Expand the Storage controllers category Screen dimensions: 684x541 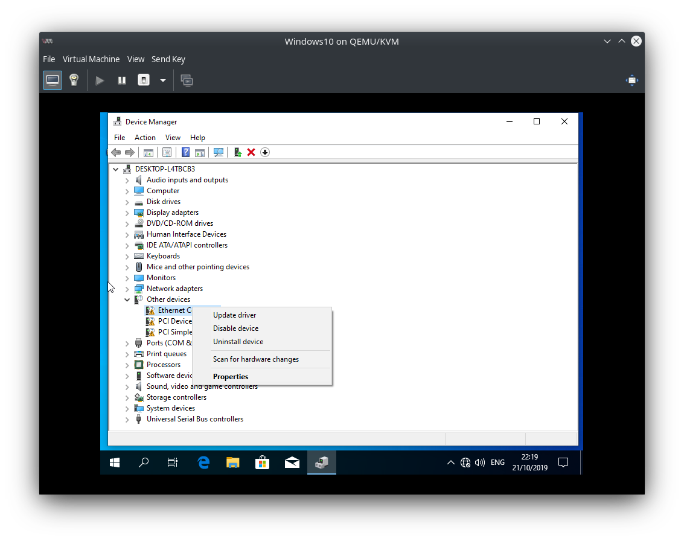tap(127, 397)
